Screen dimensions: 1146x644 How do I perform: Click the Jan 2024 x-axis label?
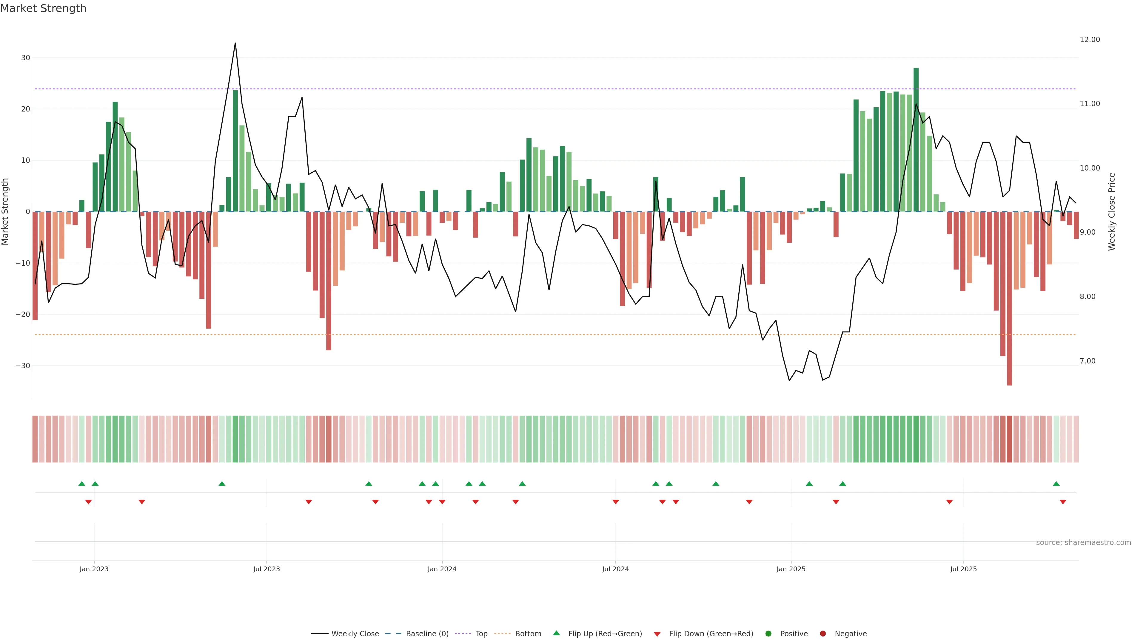[x=442, y=569]
